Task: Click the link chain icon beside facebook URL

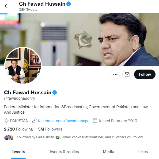Action: [34, 121]
